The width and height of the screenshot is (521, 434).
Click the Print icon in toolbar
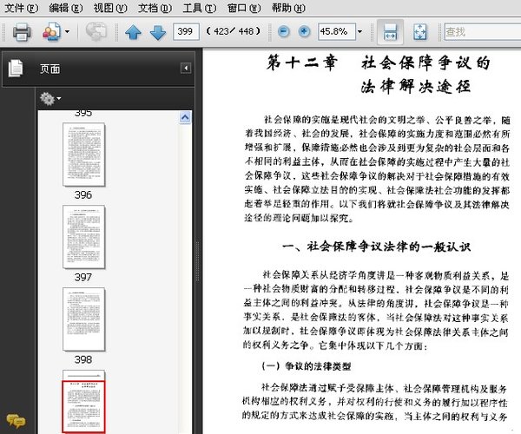pos(22,32)
